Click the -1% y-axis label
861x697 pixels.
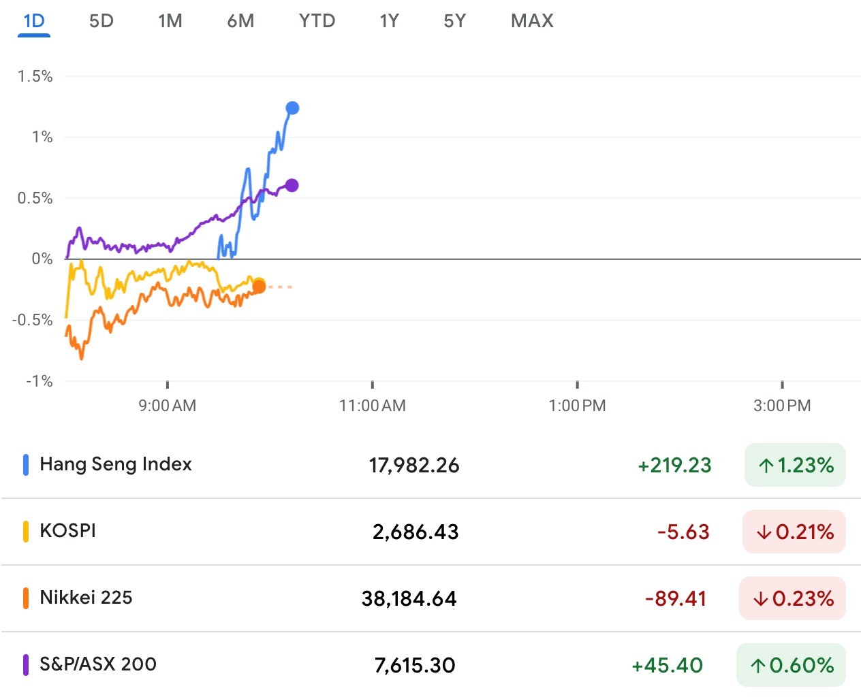[x=40, y=381]
